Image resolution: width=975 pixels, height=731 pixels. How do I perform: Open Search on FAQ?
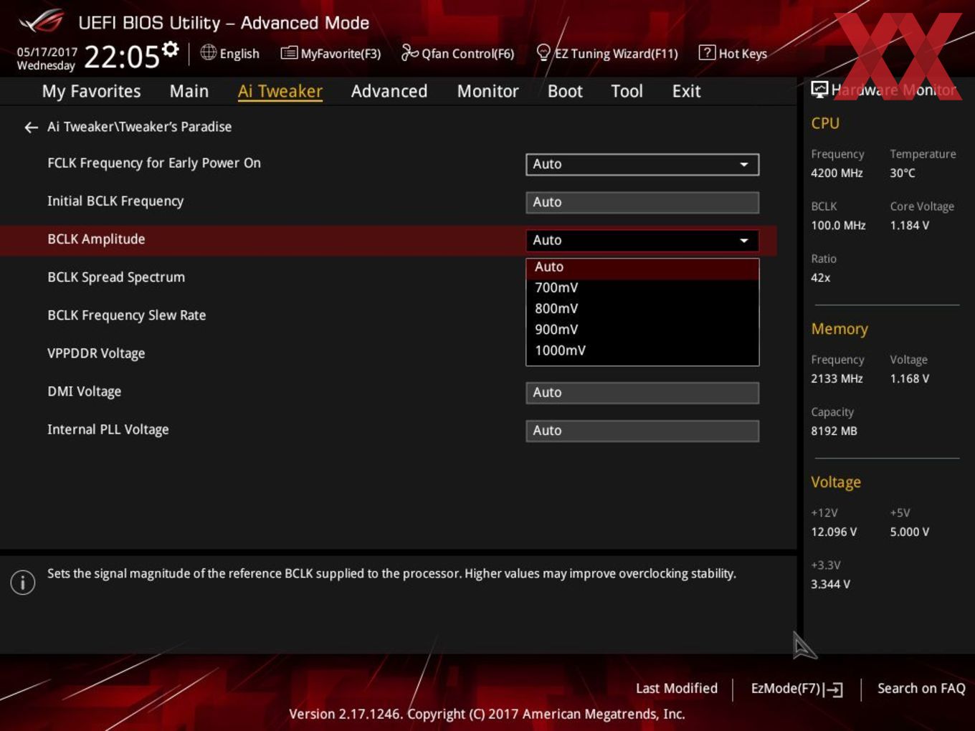(x=921, y=689)
